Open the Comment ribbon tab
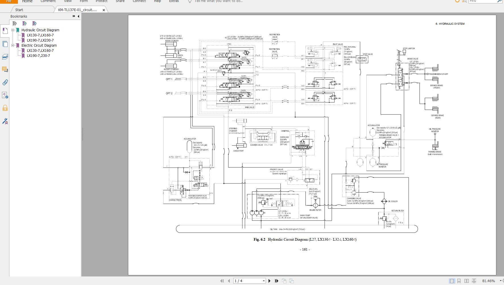Viewport: 504px width, 285px height. pos(48,1)
